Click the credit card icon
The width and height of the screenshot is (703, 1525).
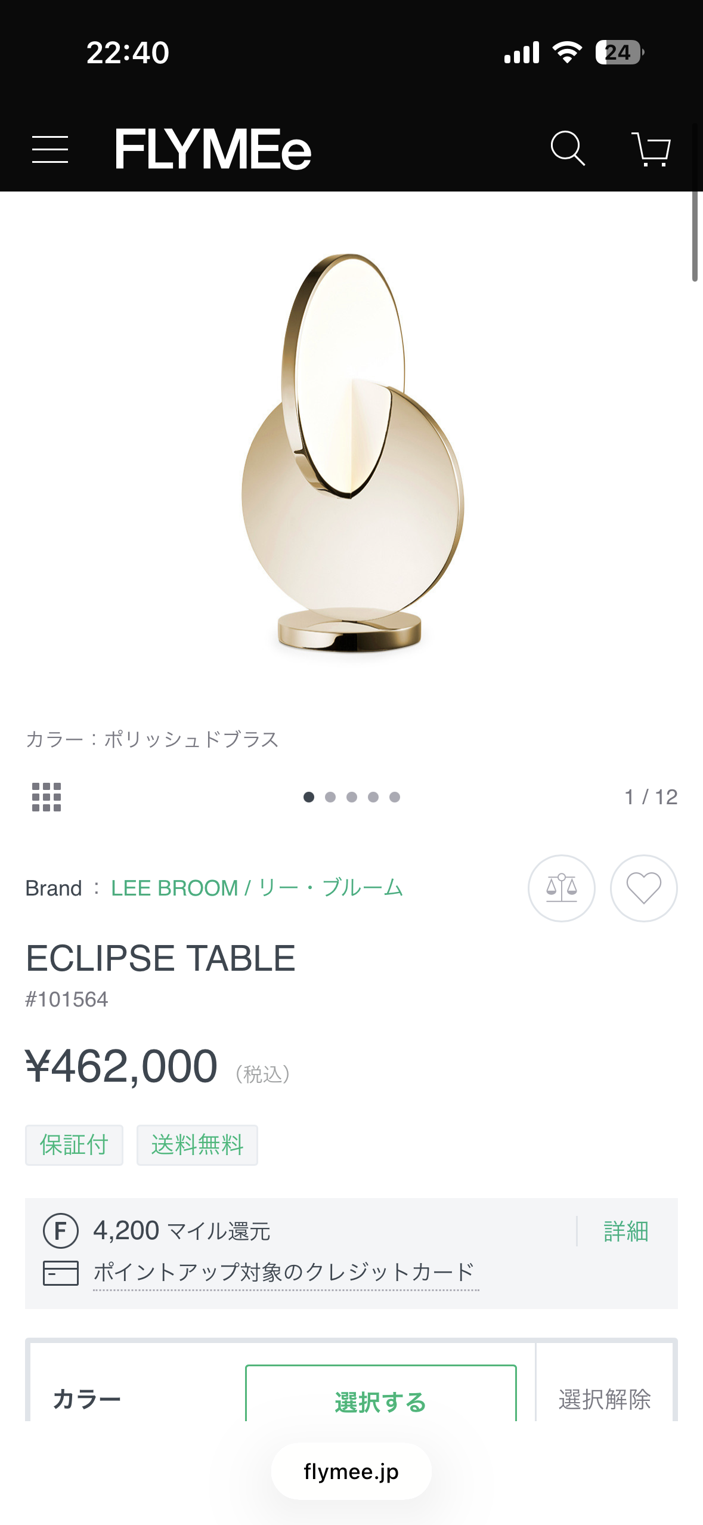[x=61, y=1273]
